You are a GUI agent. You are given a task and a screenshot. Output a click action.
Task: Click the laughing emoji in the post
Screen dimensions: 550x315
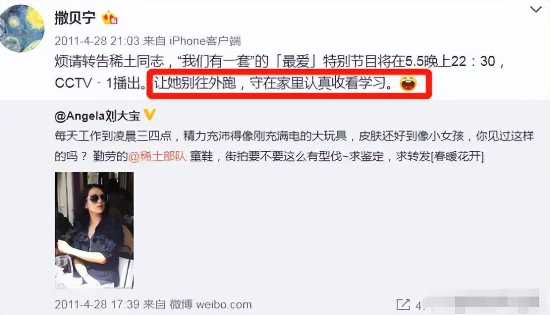[408, 84]
